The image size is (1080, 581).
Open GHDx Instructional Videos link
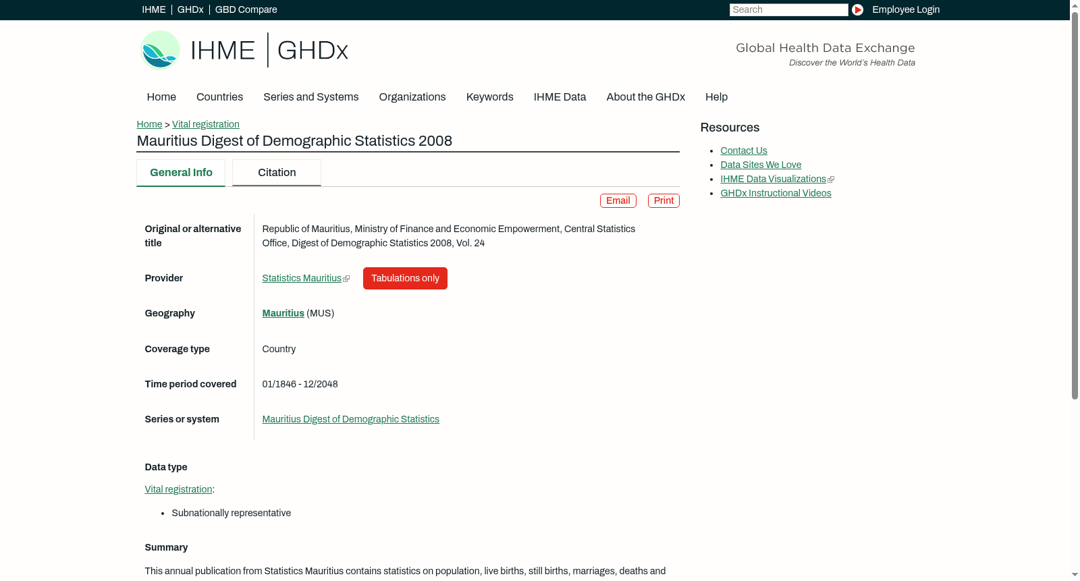[776, 193]
